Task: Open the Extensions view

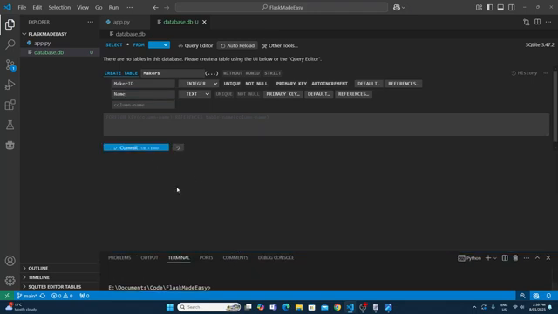Action: [x=10, y=105]
